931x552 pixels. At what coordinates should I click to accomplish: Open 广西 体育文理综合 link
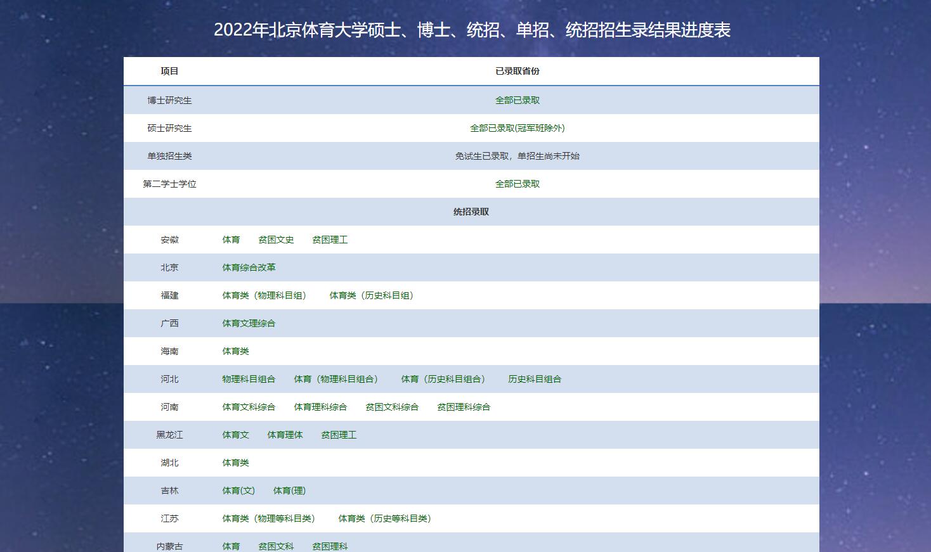pos(249,323)
